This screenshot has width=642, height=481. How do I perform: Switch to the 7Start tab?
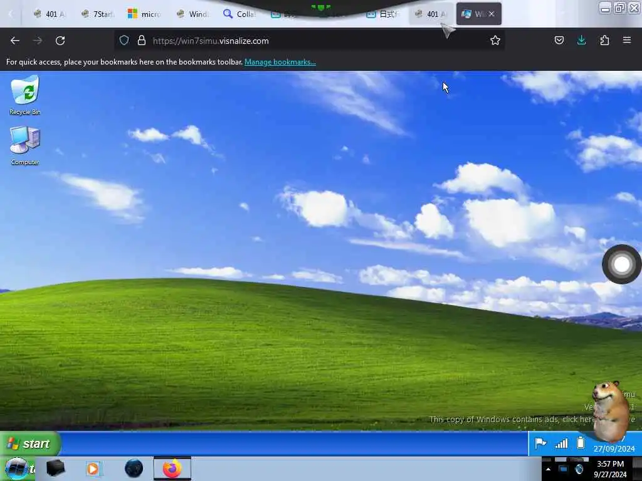click(x=97, y=14)
